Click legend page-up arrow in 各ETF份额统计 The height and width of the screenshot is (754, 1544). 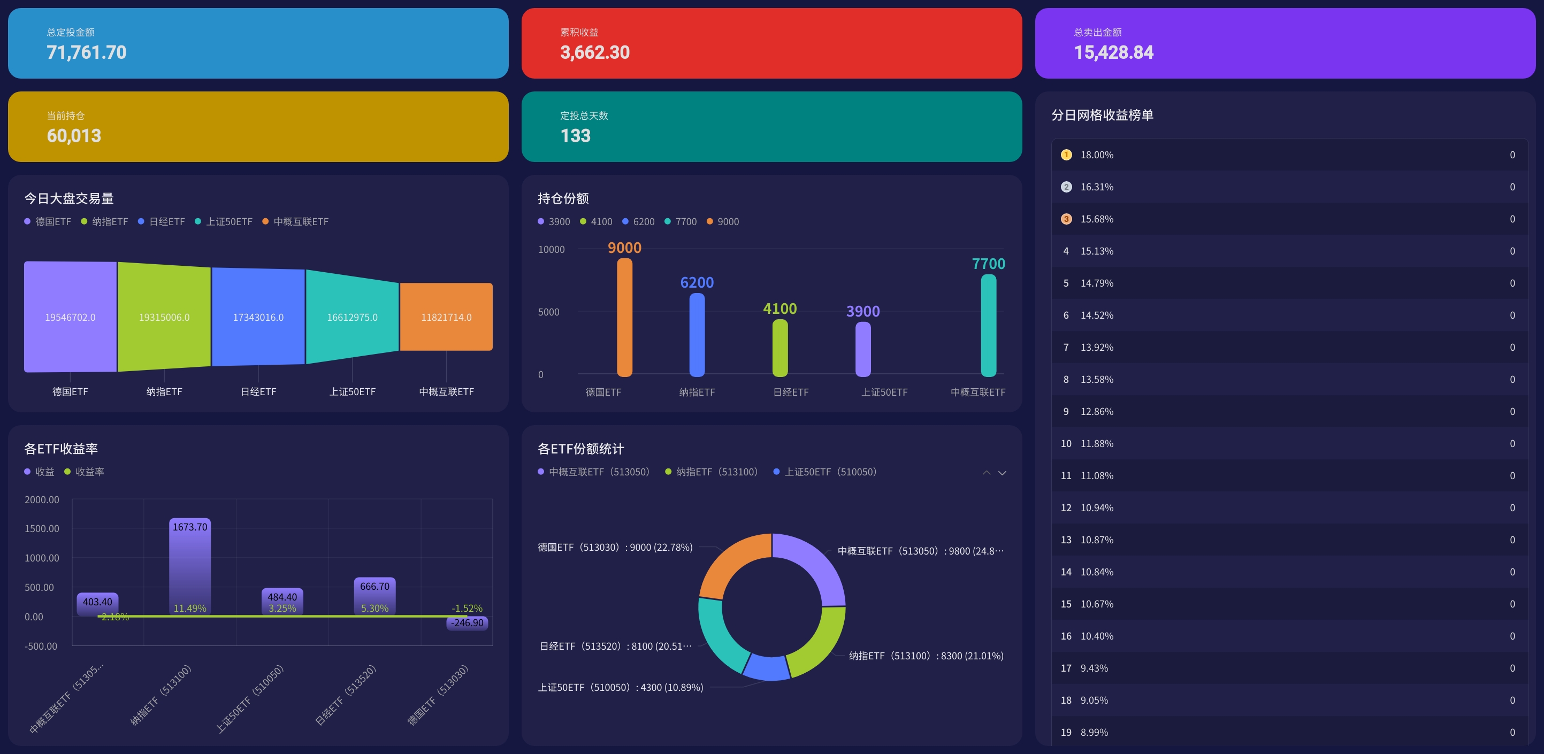(x=987, y=473)
